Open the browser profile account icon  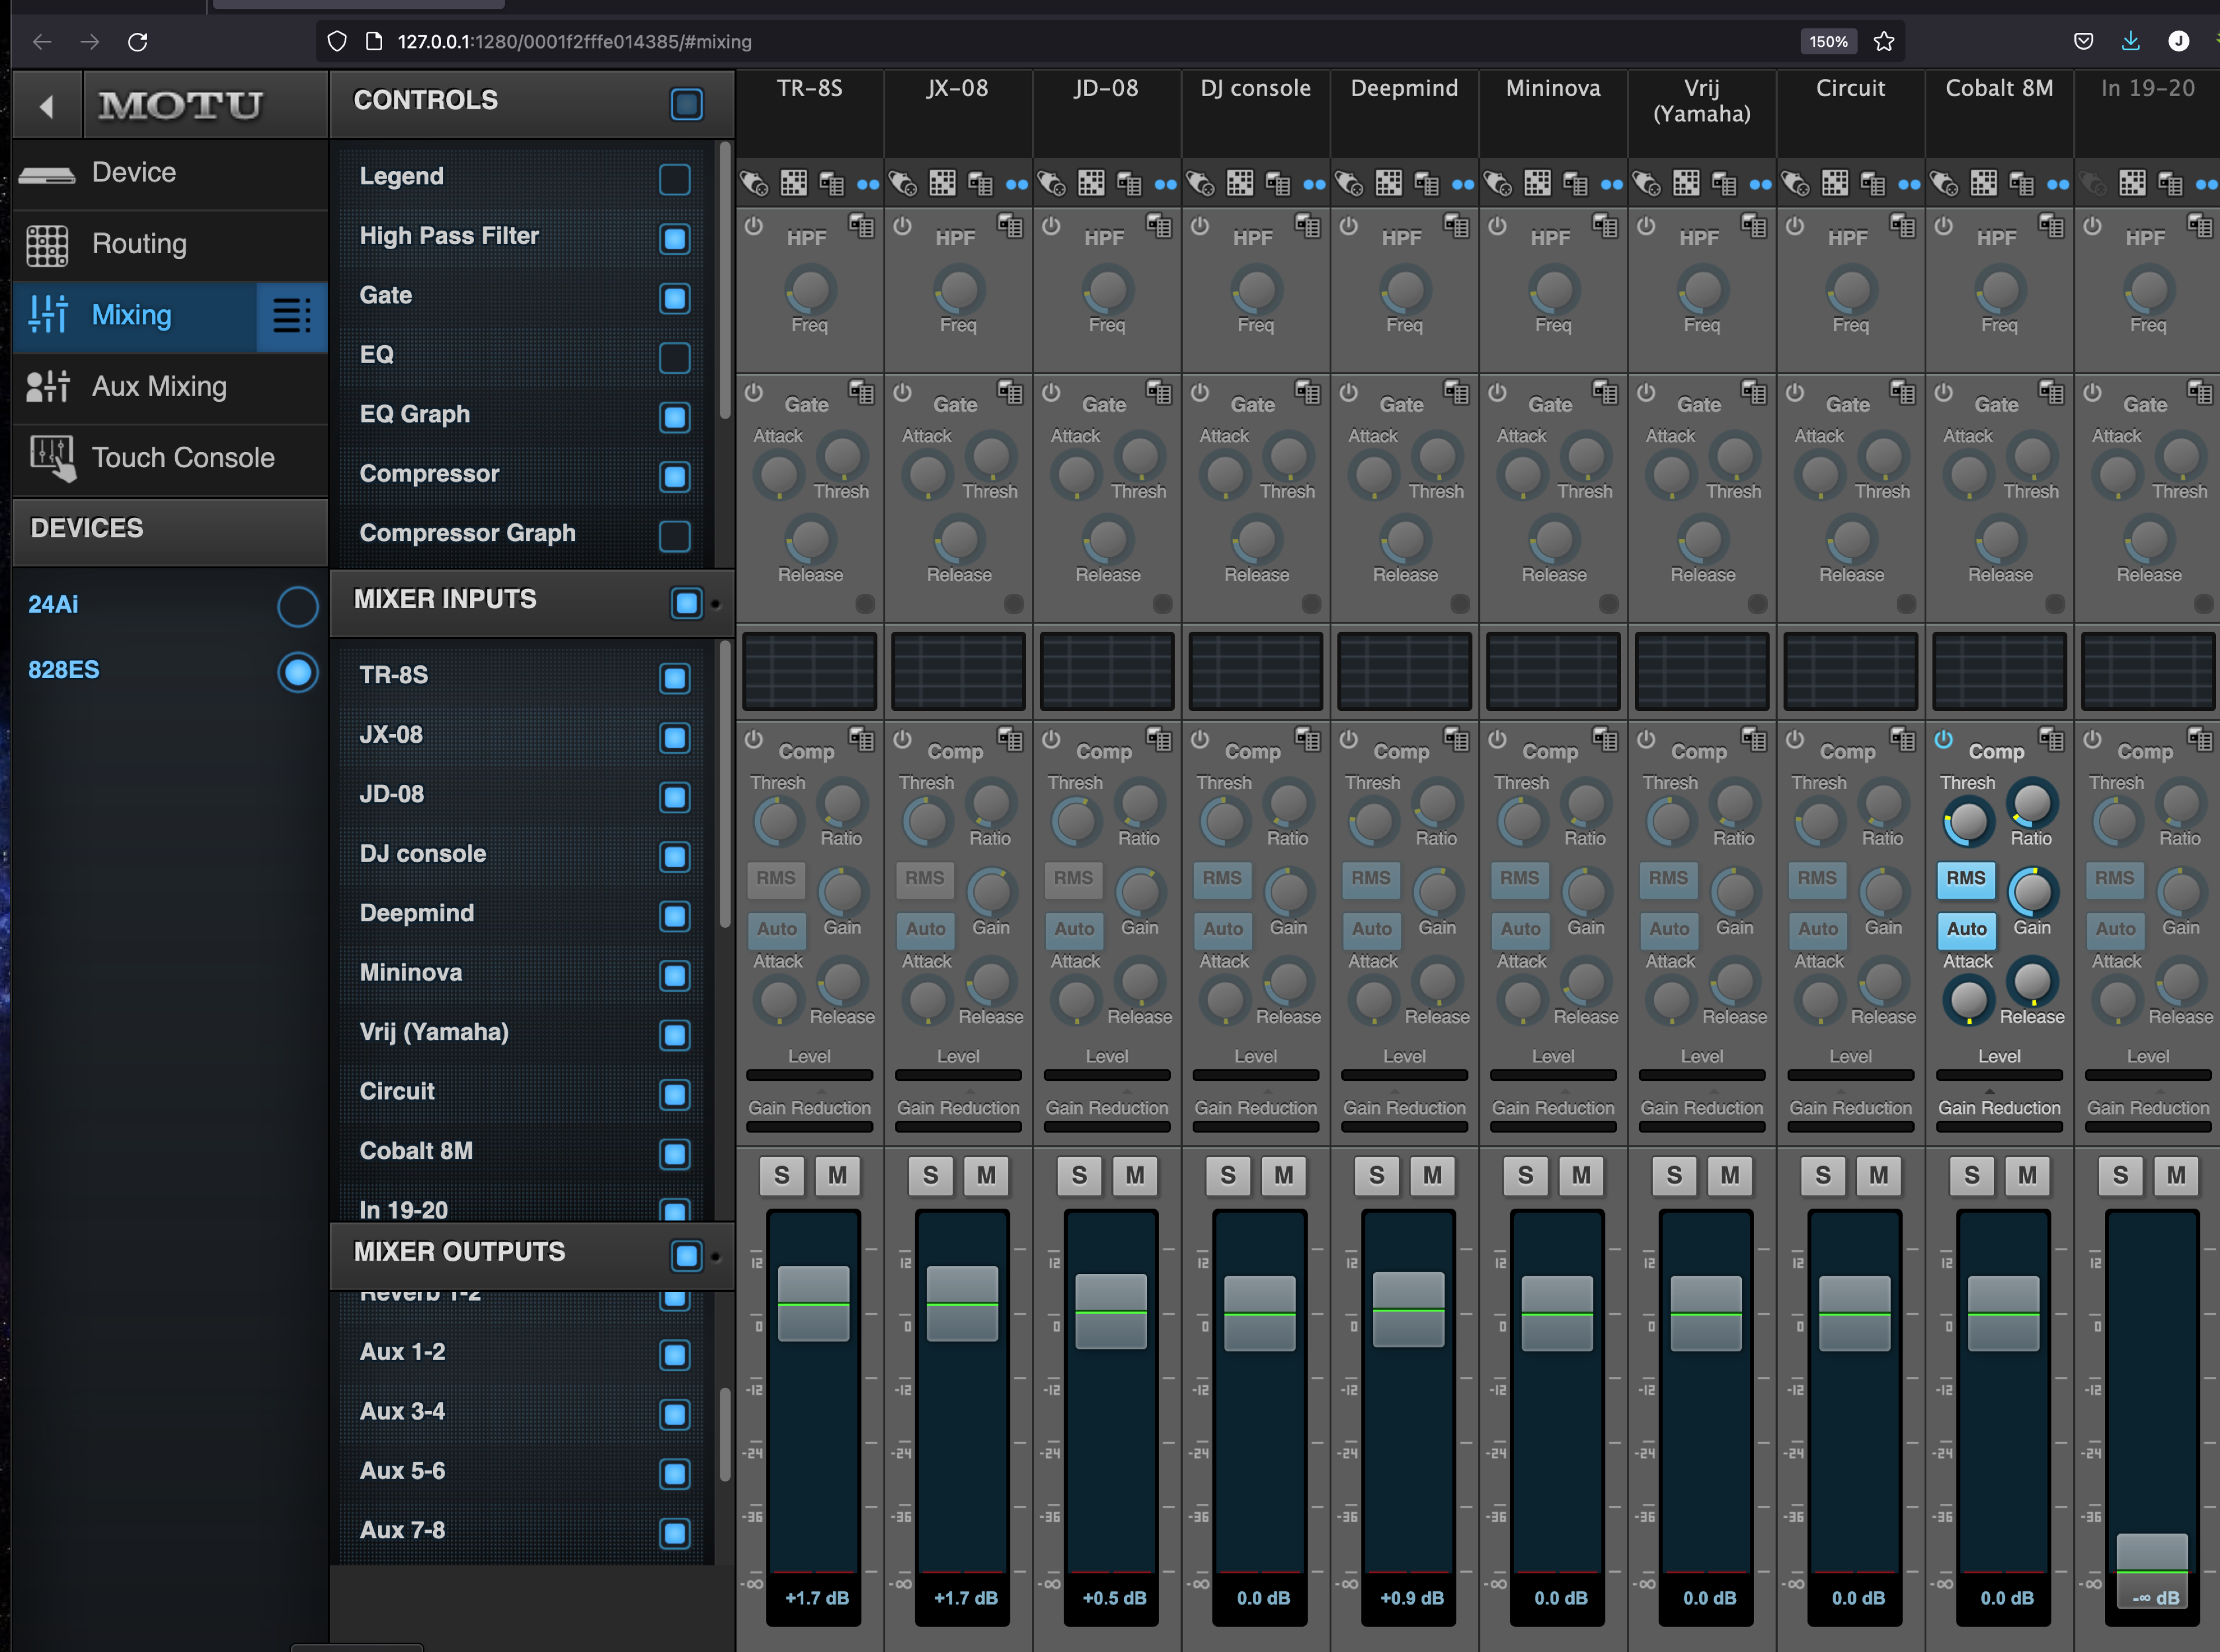pyautogui.click(x=2179, y=42)
